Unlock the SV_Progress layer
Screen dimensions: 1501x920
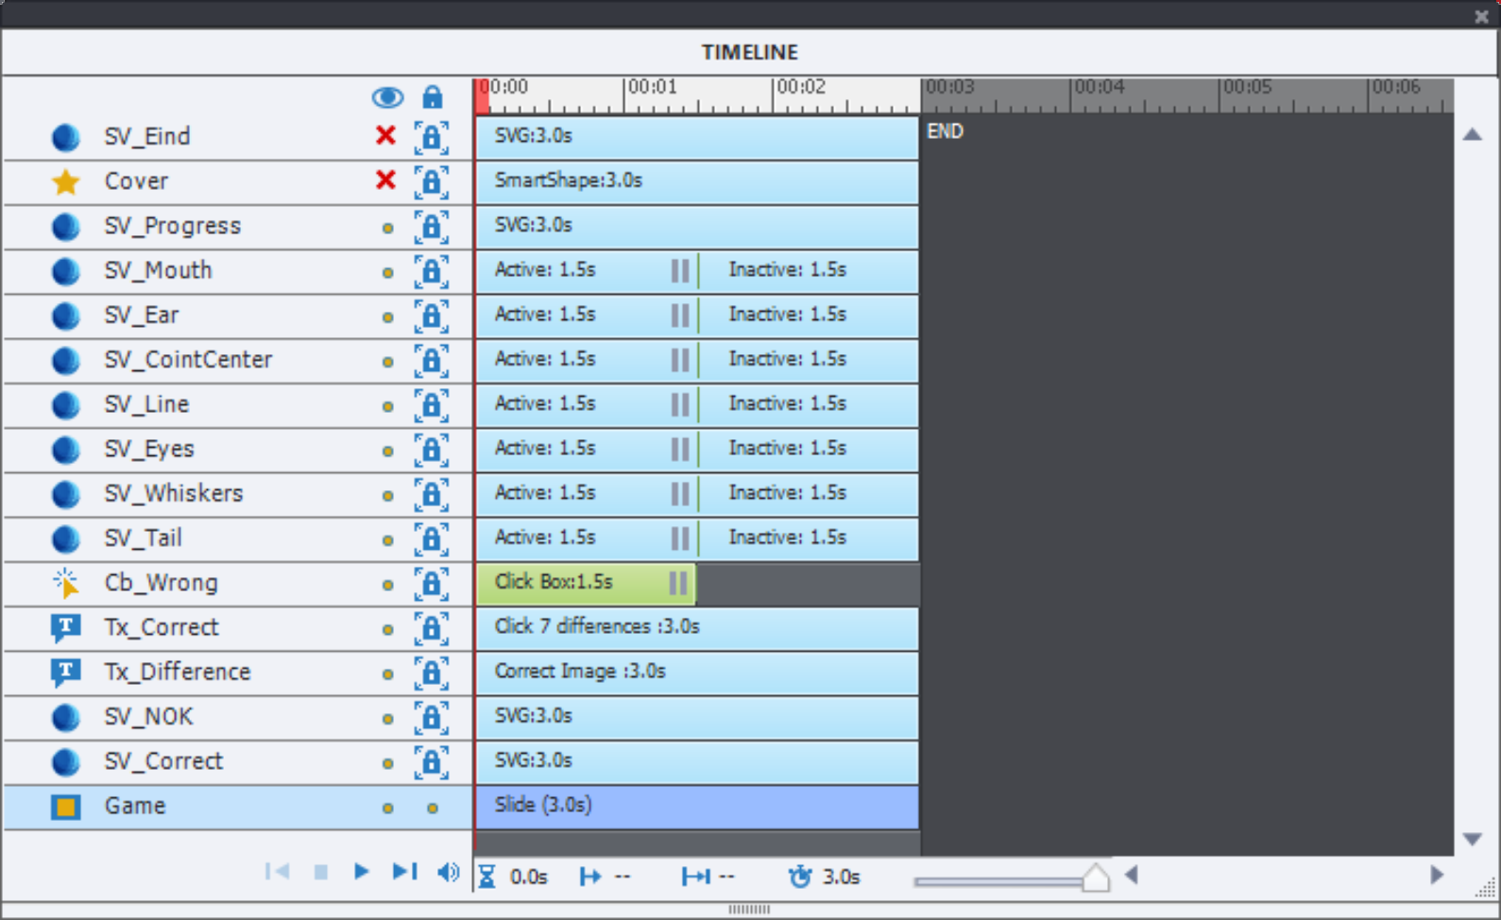pos(431,227)
